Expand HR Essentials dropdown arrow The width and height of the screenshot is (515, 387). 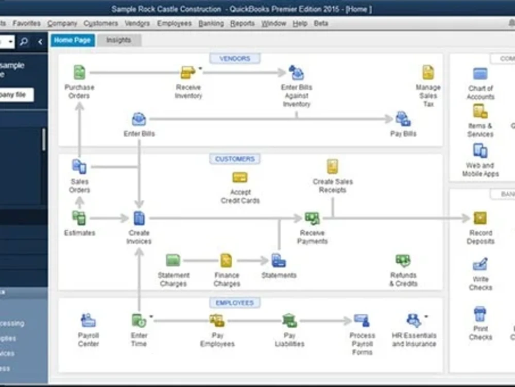click(x=426, y=316)
